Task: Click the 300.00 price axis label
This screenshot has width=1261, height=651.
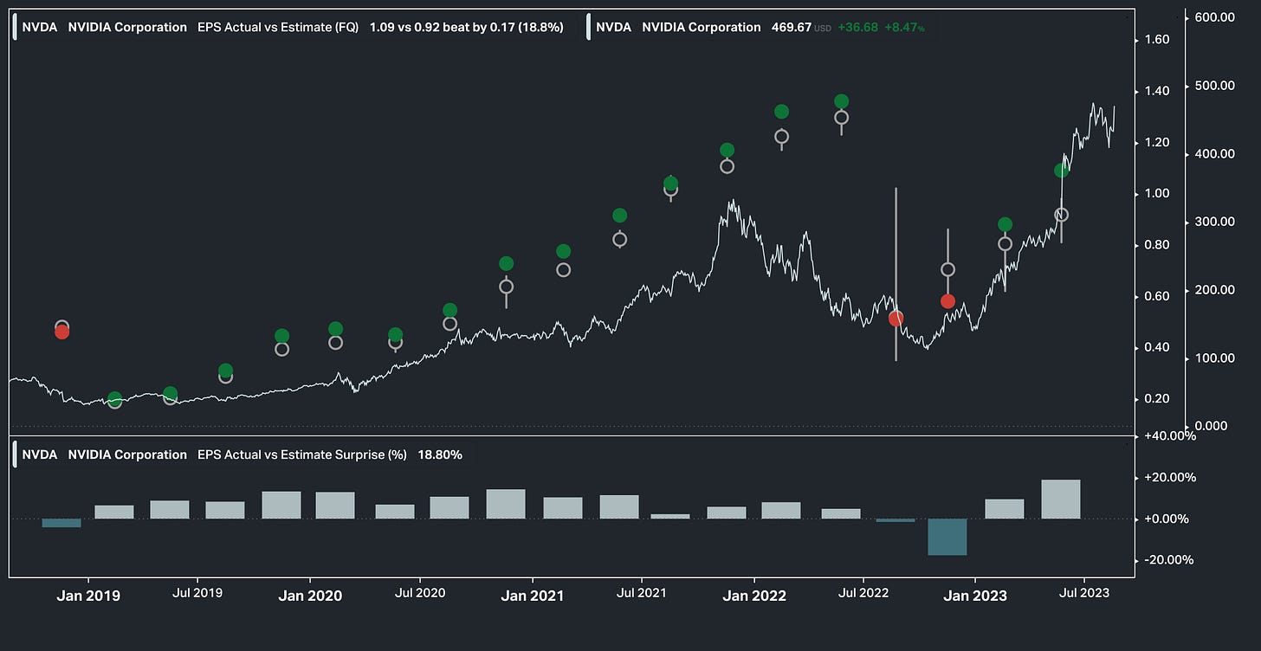Action: tap(1215, 222)
